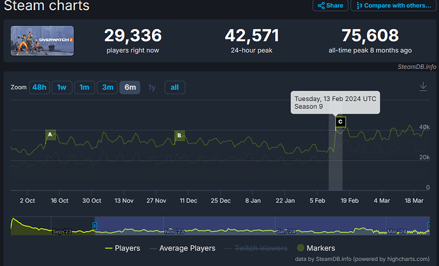Viewport: 439px width, 266px height.
Task: Click the Sep '23 area in navigator
Action: 62,232
